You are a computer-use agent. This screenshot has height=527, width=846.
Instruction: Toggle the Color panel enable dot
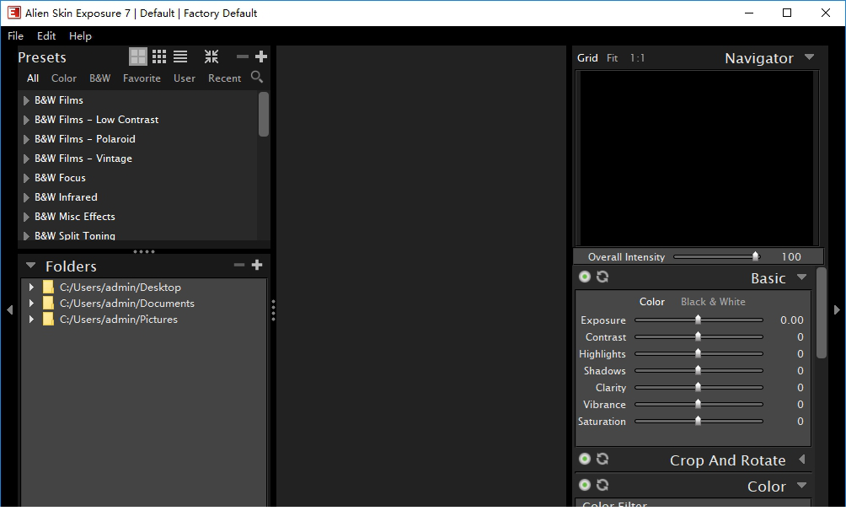[x=584, y=485]
